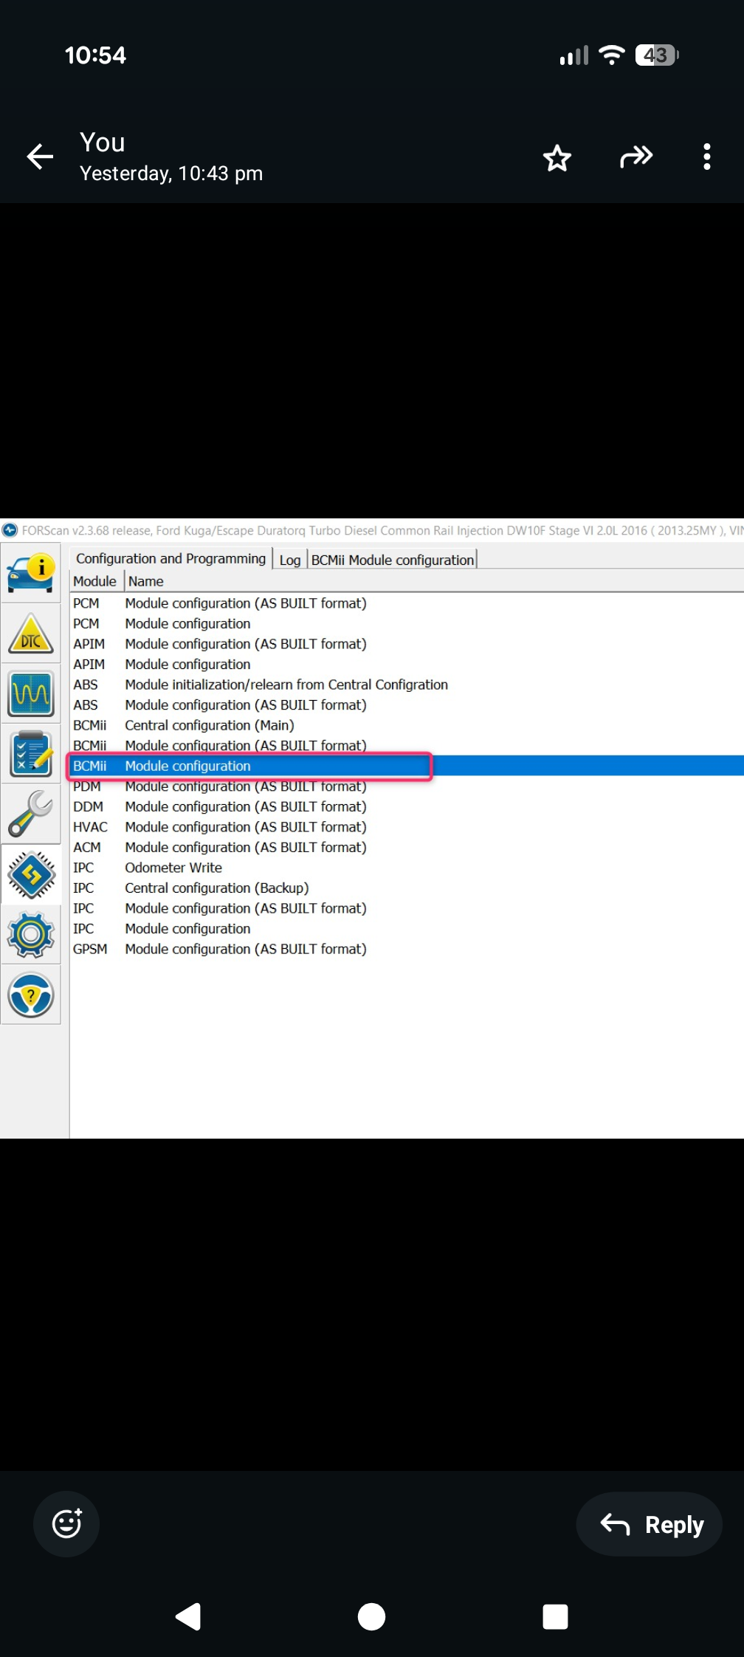This screenshot has height=1657, width=744.
Task: Open the wrench service functions icon
Action: coord(31,814)
